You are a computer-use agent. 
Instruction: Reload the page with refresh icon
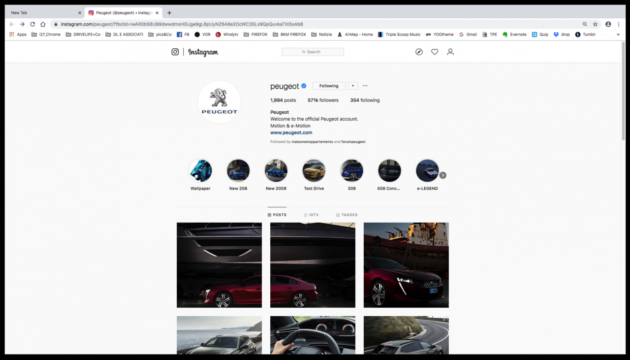pos(32,24)
